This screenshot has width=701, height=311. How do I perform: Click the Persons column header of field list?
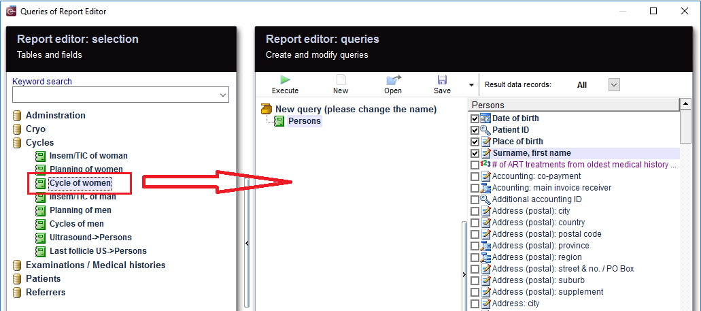[574, 105]
